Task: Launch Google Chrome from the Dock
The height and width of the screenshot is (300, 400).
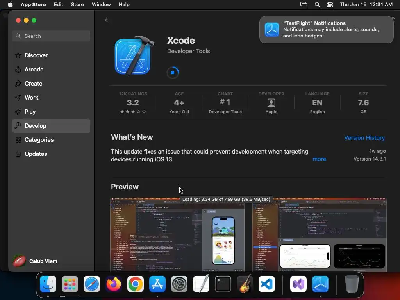Action: point(136,284)
